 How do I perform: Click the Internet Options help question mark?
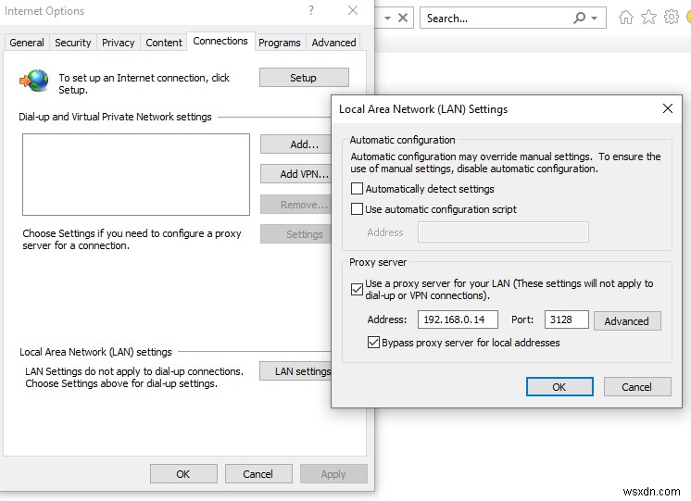tap(311, 10)
